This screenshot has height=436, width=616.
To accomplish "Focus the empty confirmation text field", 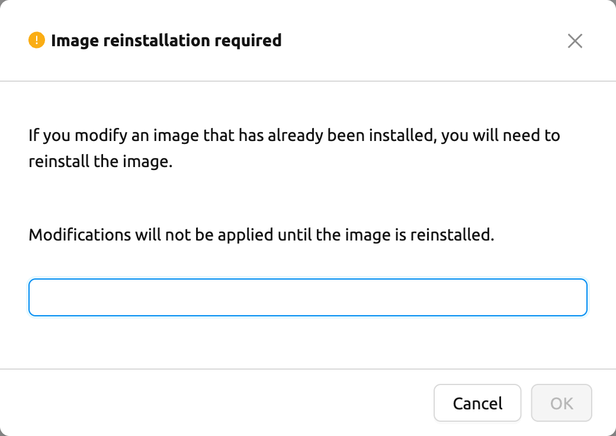I will (308, 297).
